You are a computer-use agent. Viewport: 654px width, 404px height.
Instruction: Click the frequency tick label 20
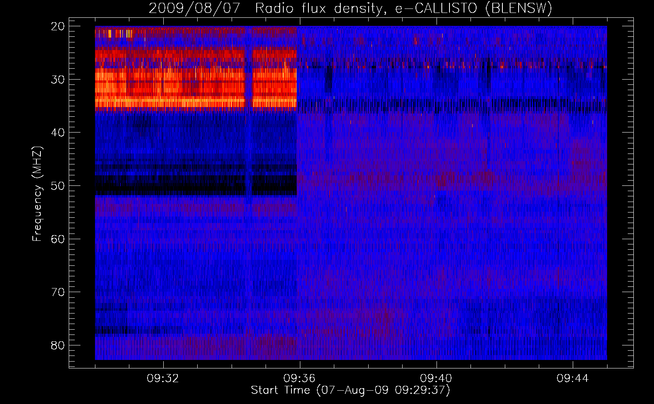pyautogui.click(x=58, y=26)
